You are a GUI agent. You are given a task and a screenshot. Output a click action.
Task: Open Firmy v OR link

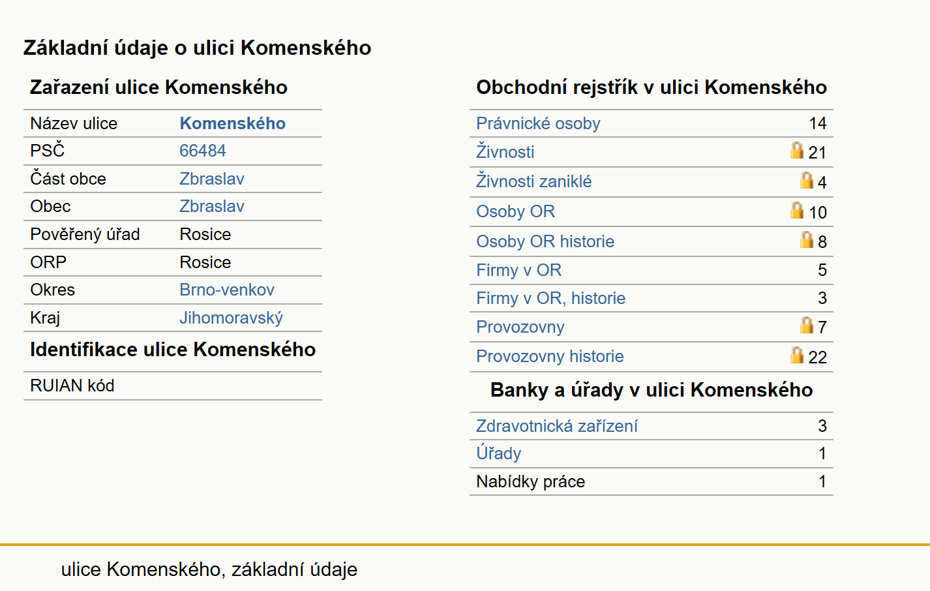(x=518, y=270)
